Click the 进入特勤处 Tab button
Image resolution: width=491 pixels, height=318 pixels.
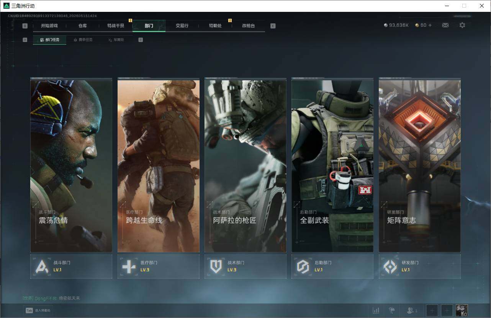pos(38,310)
